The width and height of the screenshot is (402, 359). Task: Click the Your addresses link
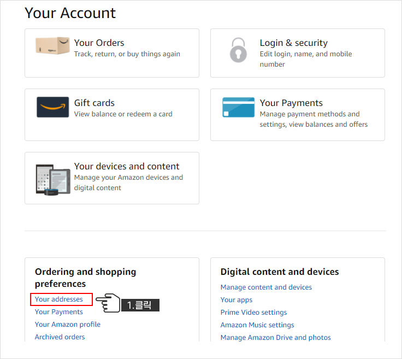click(59, 299)
